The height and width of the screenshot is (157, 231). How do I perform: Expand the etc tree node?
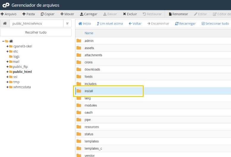pyautogui.click(x=7, y=51)
